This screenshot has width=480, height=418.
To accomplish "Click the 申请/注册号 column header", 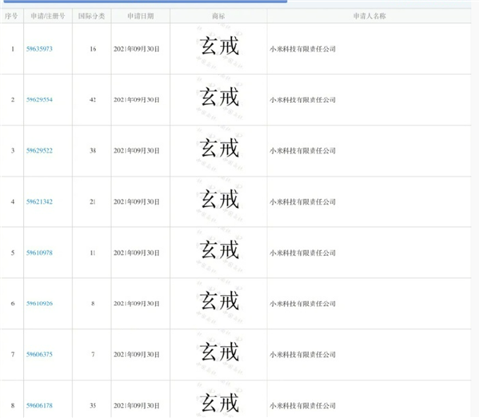I will 48,16.
